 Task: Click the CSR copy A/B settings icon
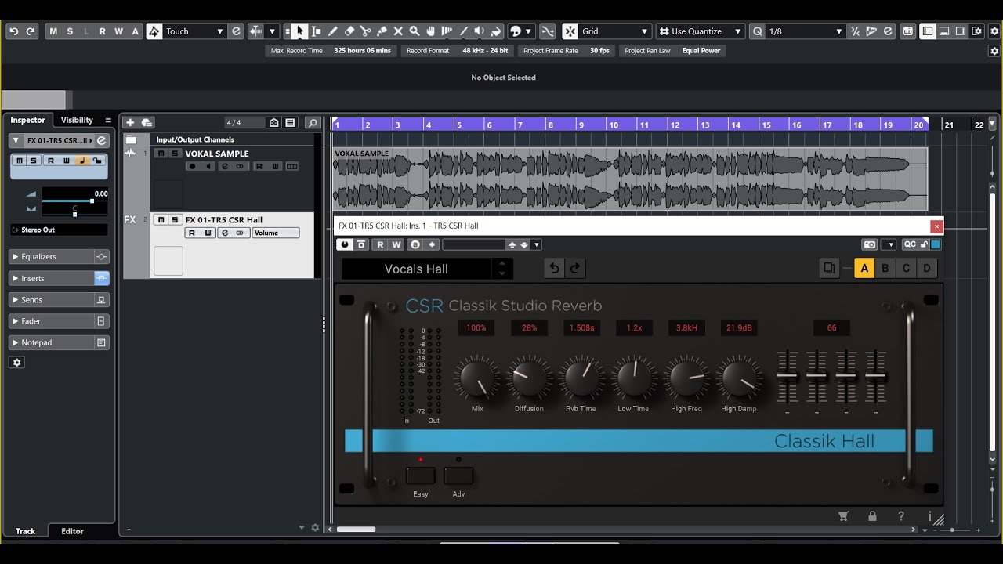829,269
